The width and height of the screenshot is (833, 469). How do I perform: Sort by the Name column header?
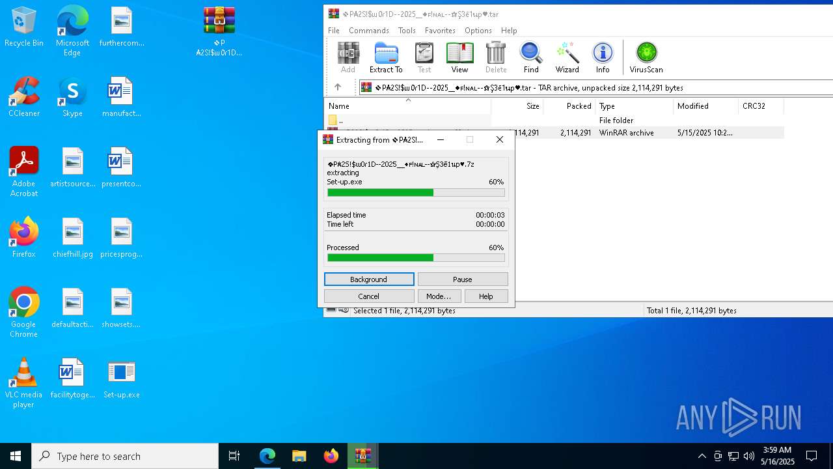407,106
